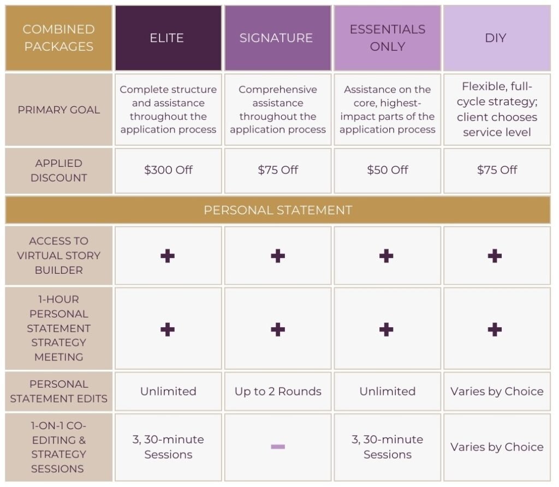This screenshot has height=487, width=559.
Task: Click Elite plus icon for Strategy Meeting row
Action: click(168, 329)
